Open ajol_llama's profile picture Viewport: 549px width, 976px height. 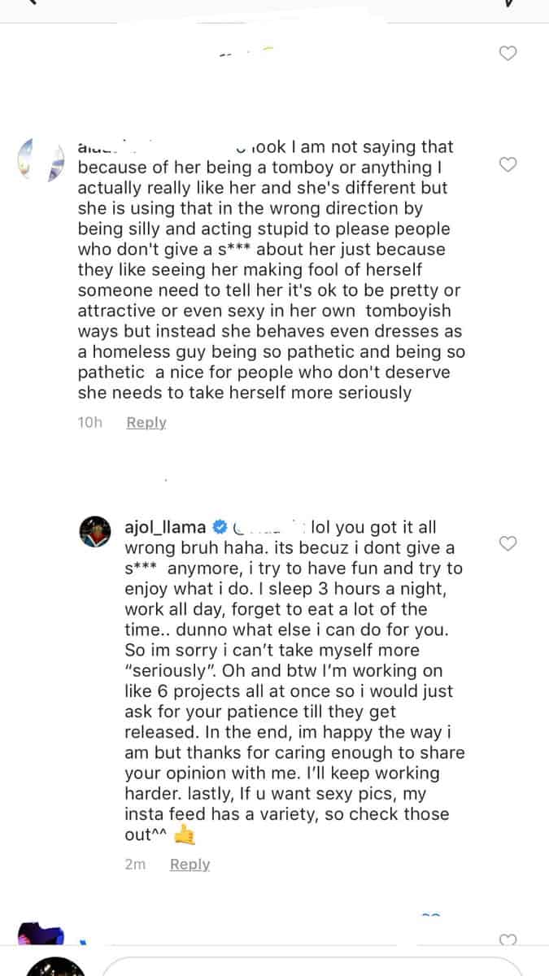coord(100,534)
